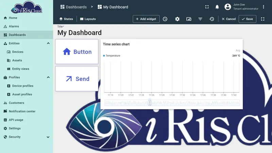
Task: Expand the Security group chevron
Action: (x=48, y=137)
